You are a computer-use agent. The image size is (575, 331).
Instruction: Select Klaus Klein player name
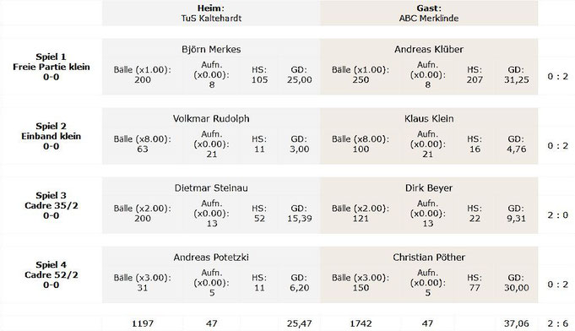tap(429, 119)
